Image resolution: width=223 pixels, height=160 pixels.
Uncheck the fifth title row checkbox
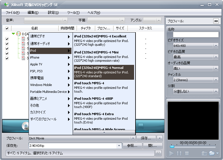tap(7, 58)
